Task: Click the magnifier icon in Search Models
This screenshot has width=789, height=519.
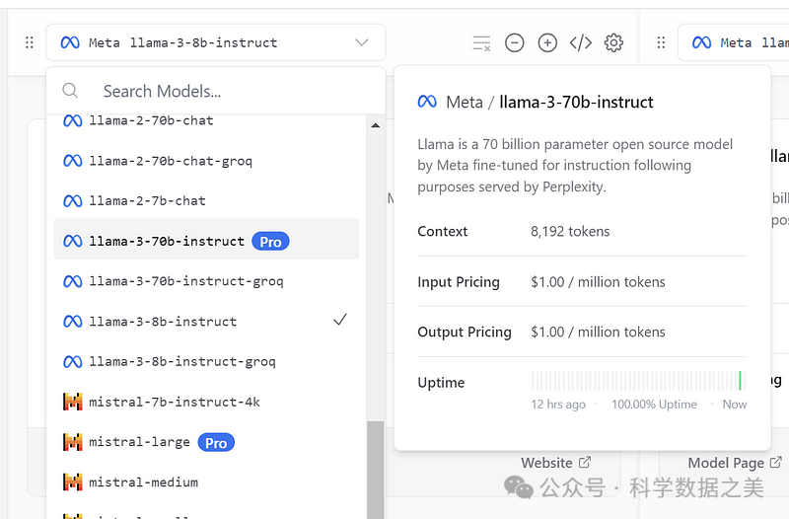Action: click(x=70, y=91)
